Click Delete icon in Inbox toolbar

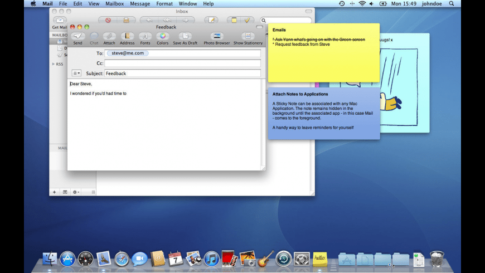pos(108,20)
